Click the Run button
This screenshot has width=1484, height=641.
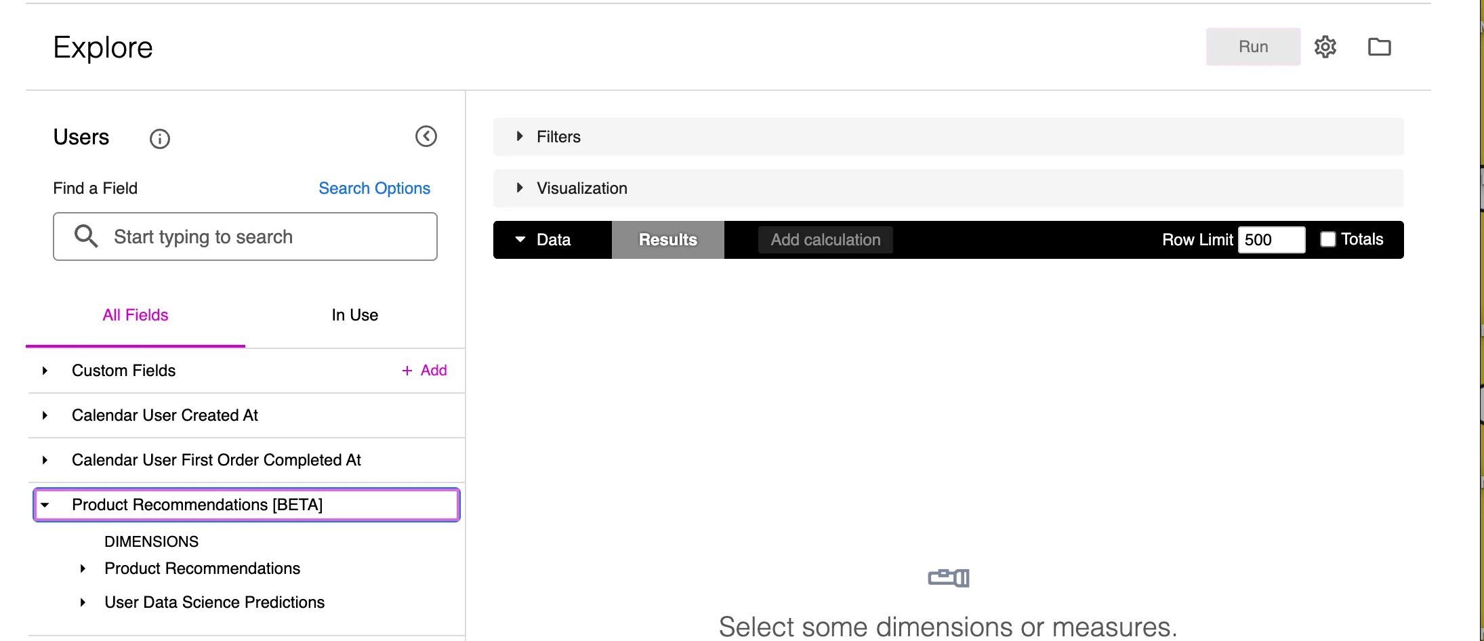tap(1253, 47)
